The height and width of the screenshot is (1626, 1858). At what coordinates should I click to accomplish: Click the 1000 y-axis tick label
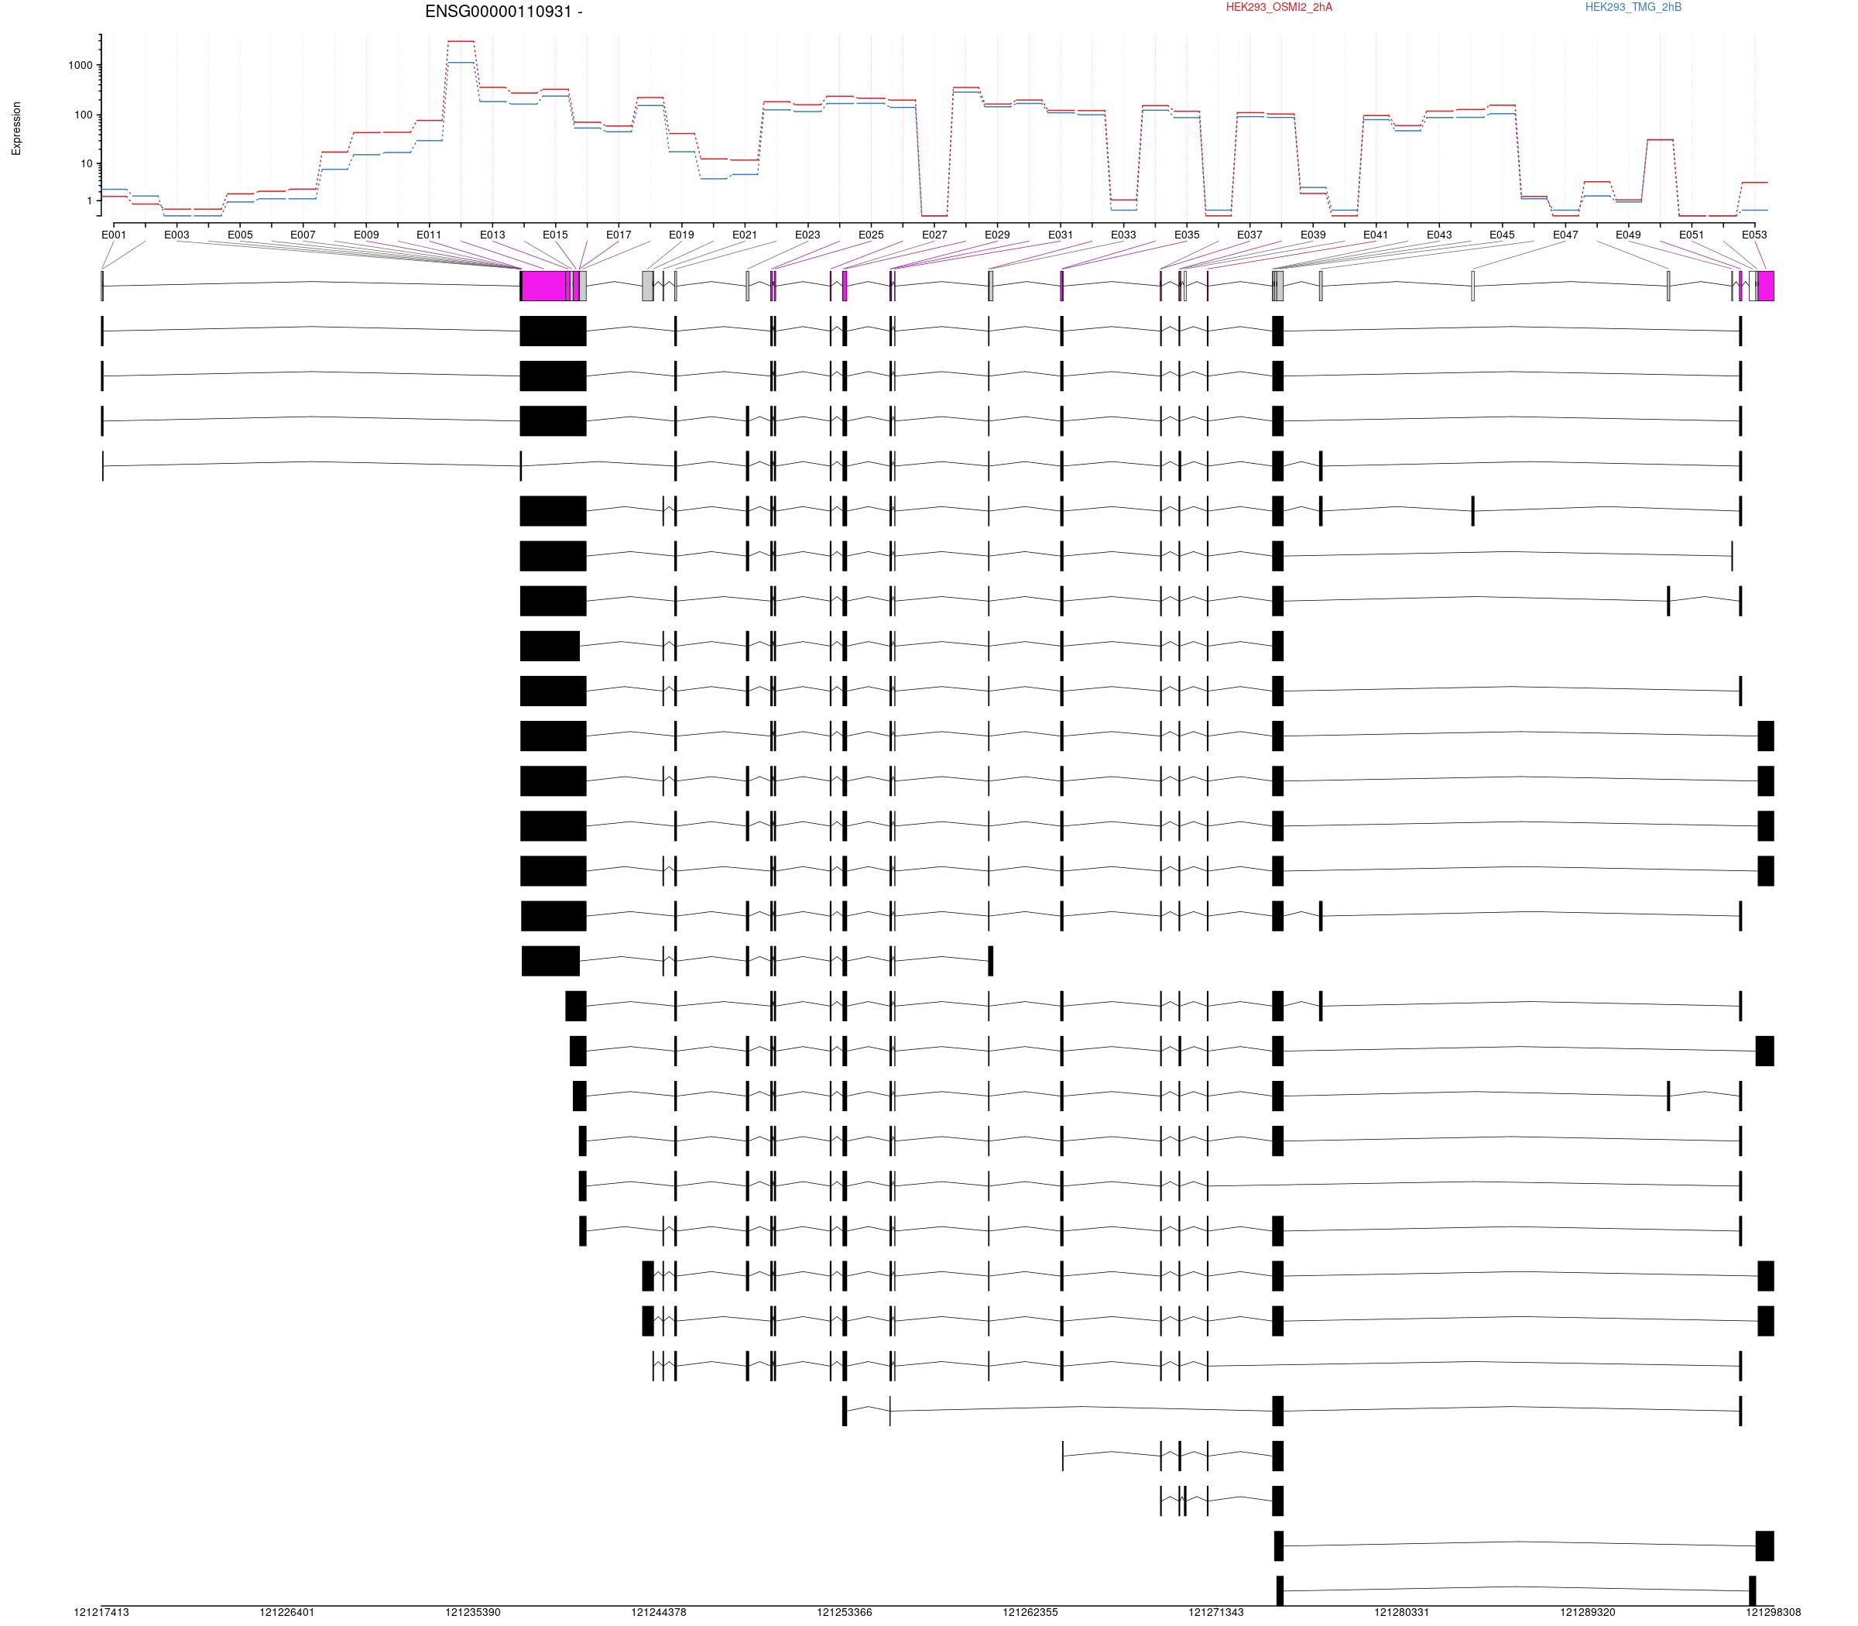coord(80,65)
